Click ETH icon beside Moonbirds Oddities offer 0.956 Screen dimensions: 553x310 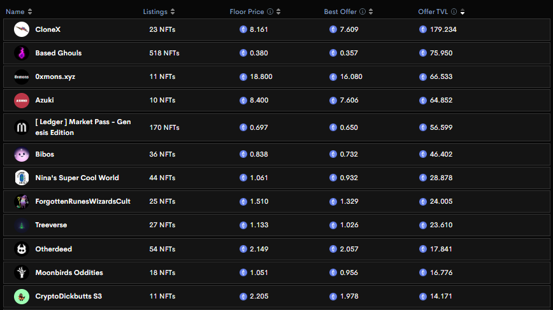[x=333, y=272]
